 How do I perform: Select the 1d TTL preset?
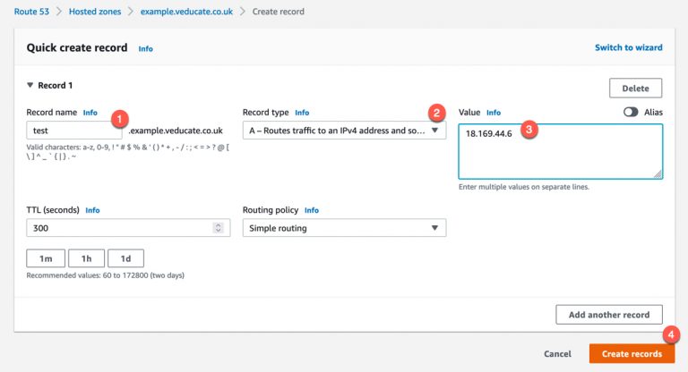(x=125, y=258)
